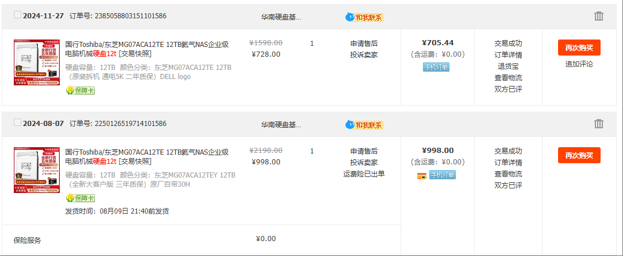This screenshot has width=623, height=256.
Task: Delete the 2024-11-27 order with trash icon
Action: coord(598,16)
